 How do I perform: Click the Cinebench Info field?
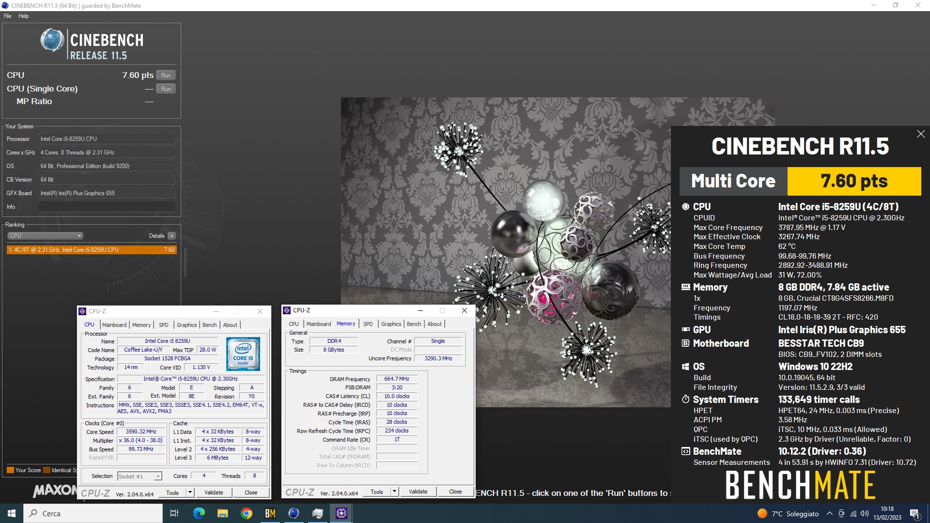(x=107, y=207)
